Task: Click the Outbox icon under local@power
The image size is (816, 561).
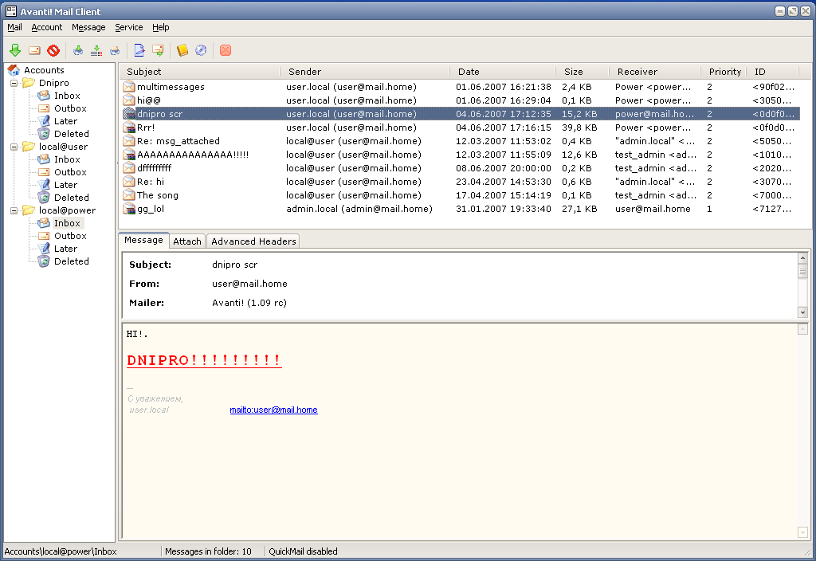Action: 45,236
